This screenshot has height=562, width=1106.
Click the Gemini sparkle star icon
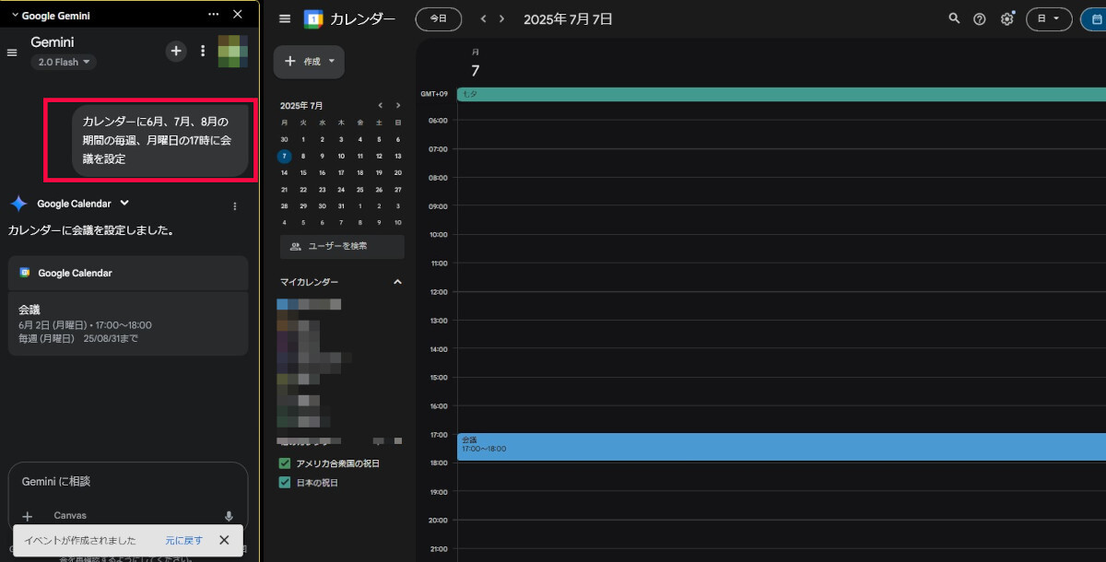[18, 204]
